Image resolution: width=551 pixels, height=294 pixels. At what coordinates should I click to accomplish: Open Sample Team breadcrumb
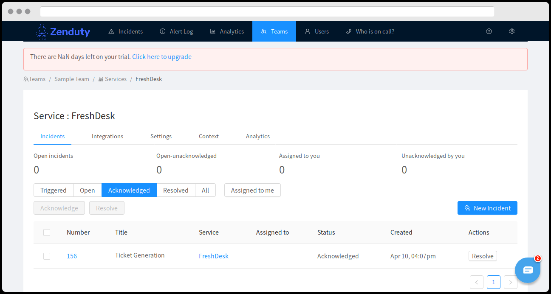[72, 79]
